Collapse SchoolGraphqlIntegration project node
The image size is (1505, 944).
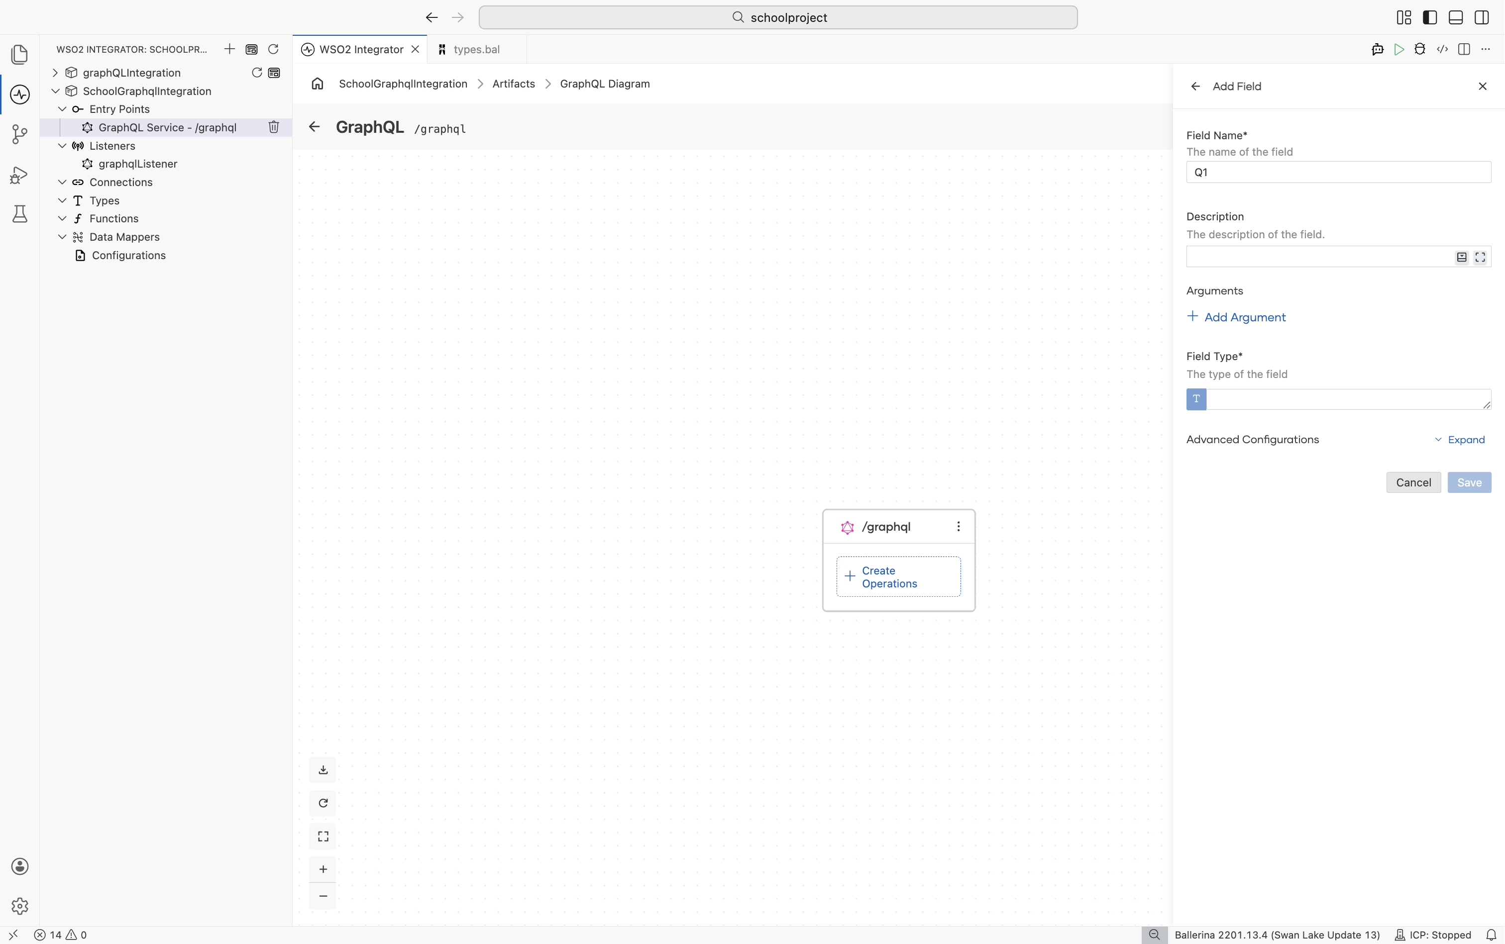(x=55, y=91)
